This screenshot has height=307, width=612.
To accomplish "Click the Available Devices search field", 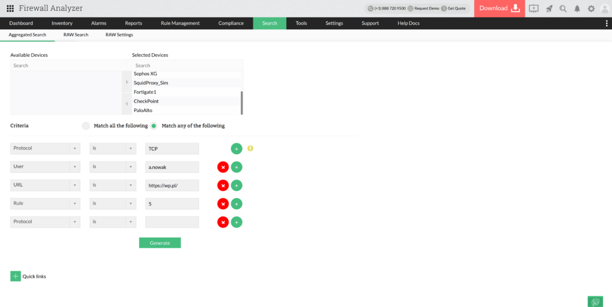I will click(x=66, y=66).
